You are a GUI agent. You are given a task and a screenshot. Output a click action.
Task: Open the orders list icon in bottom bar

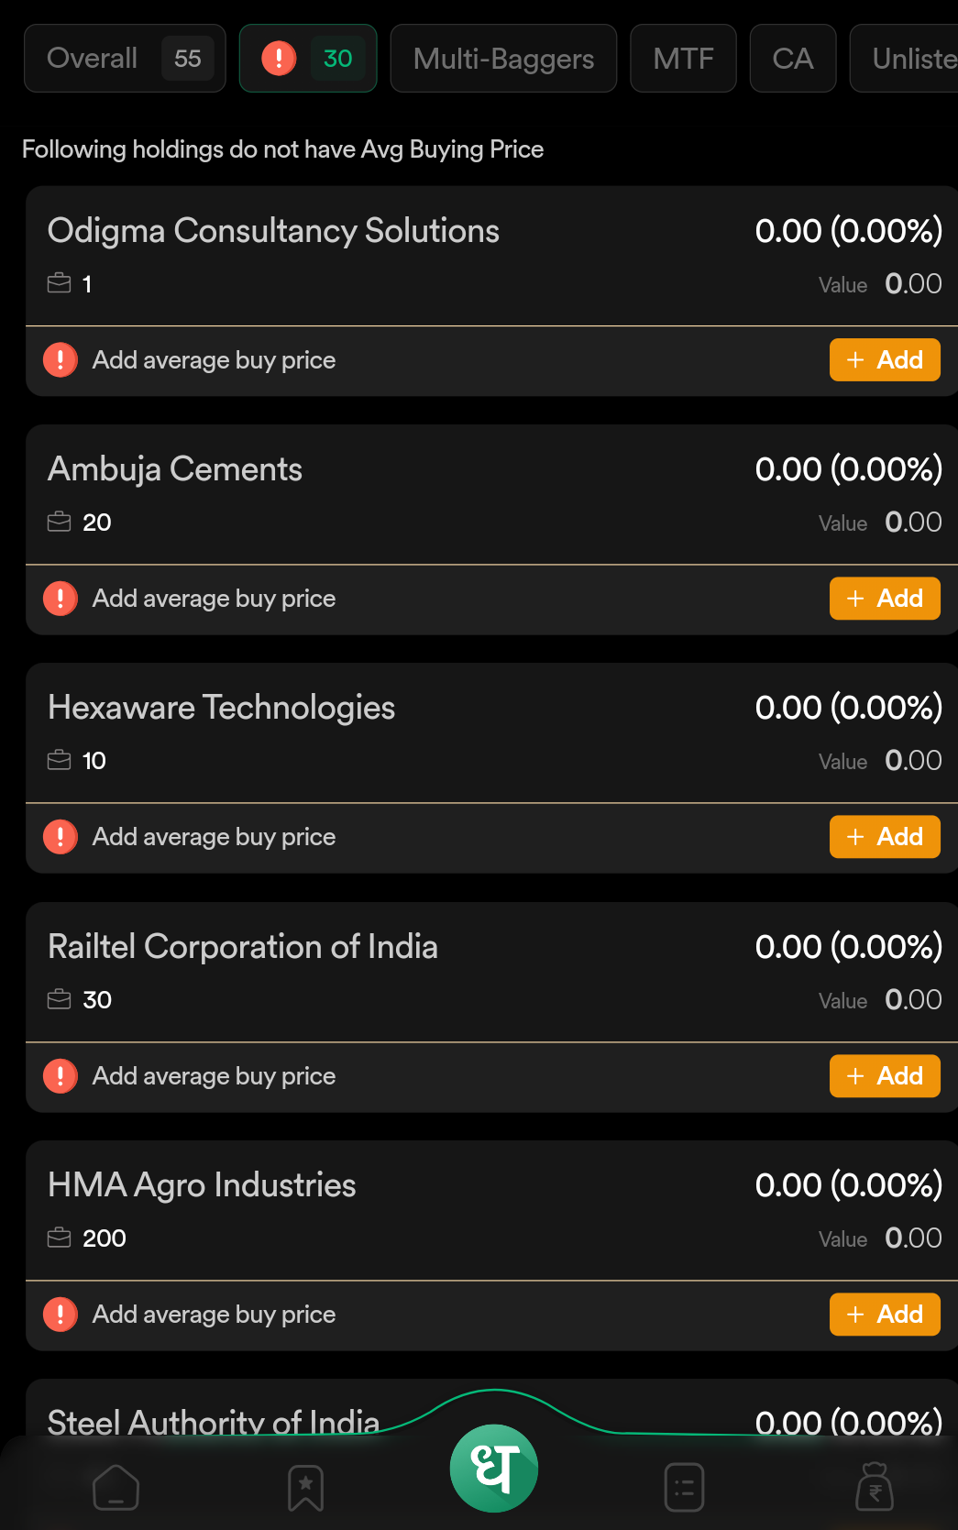coord(684,1487)
